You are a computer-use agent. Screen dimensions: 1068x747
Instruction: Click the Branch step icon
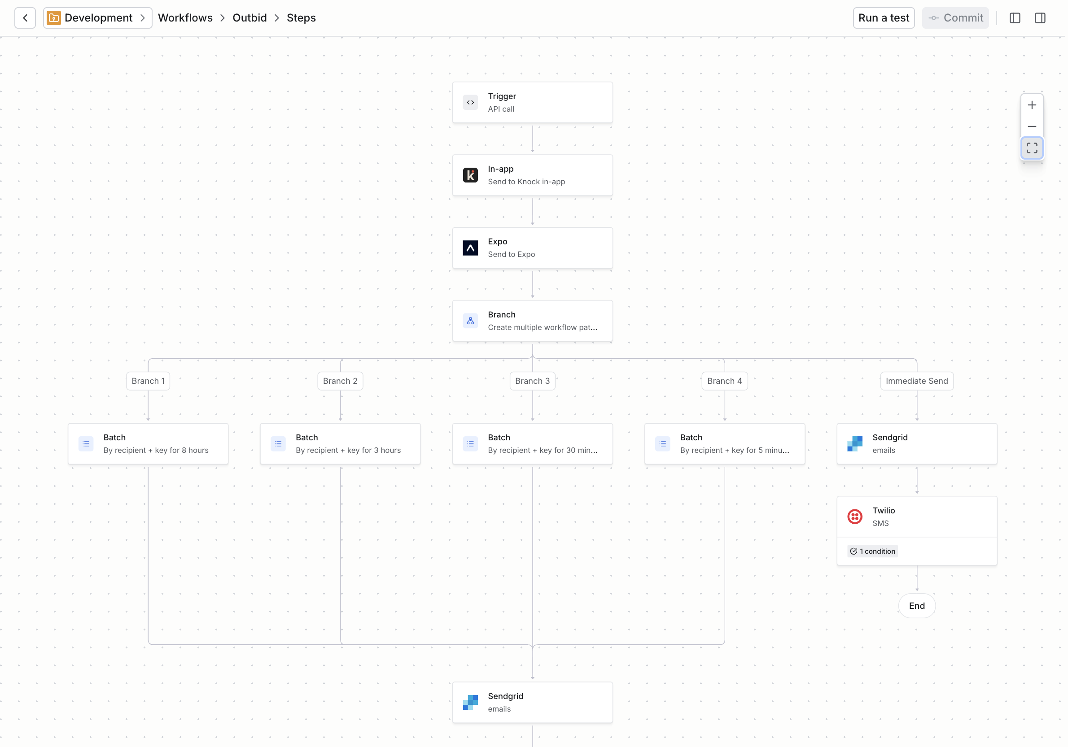pyautogui.click(x=470, y=321)
